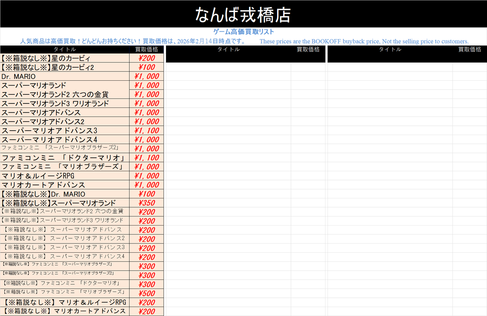Click ¥1,000 price for untagged マリオカートアドバンス
Screen dimensions: 487x316
147,185
